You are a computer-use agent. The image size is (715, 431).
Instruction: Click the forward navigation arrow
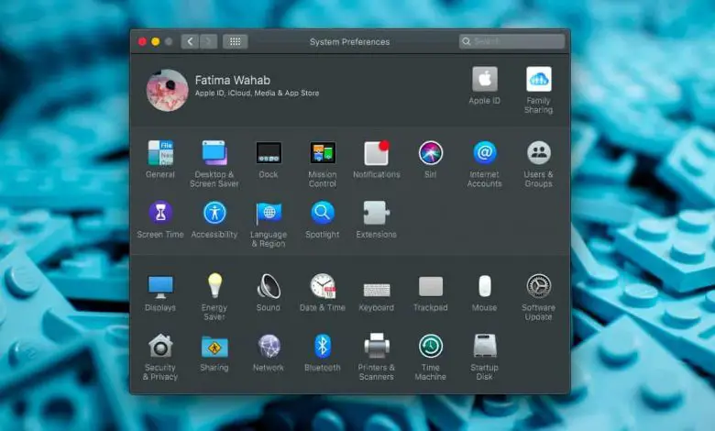coord(208,42)
